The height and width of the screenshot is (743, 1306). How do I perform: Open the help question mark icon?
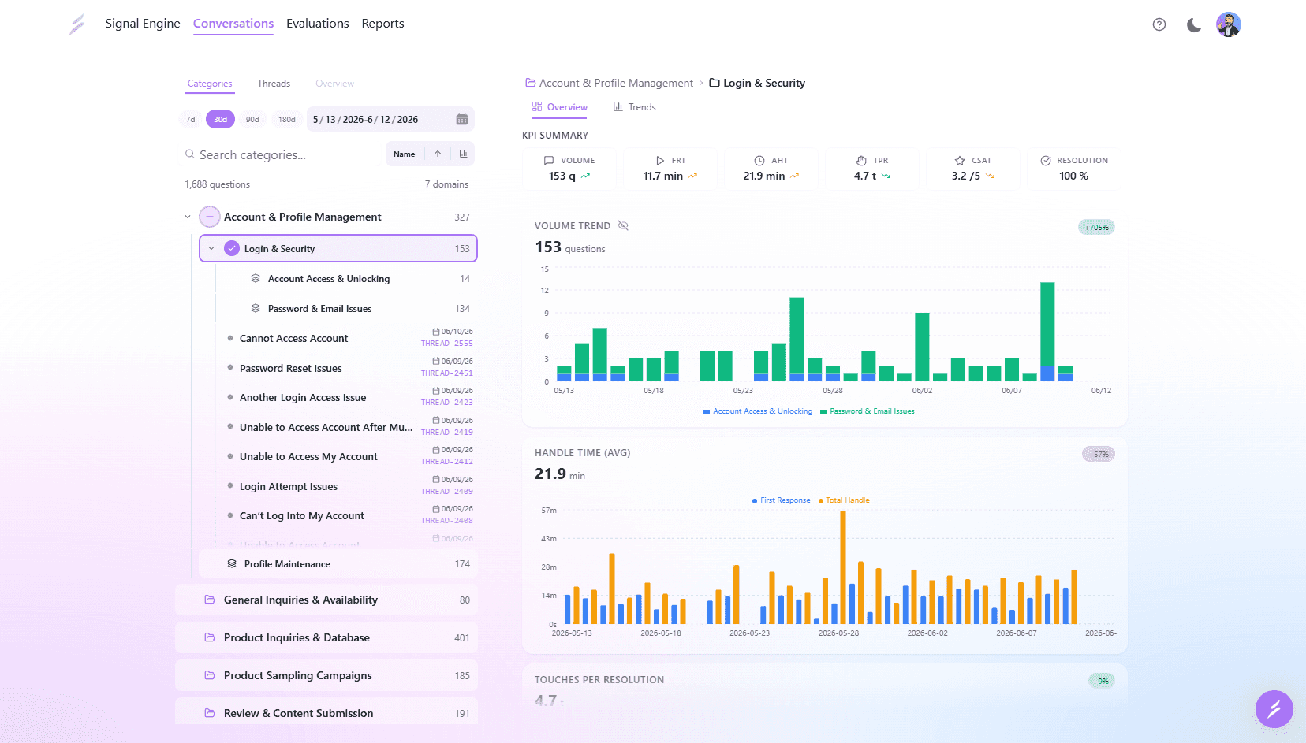(x=1159, y=24)
